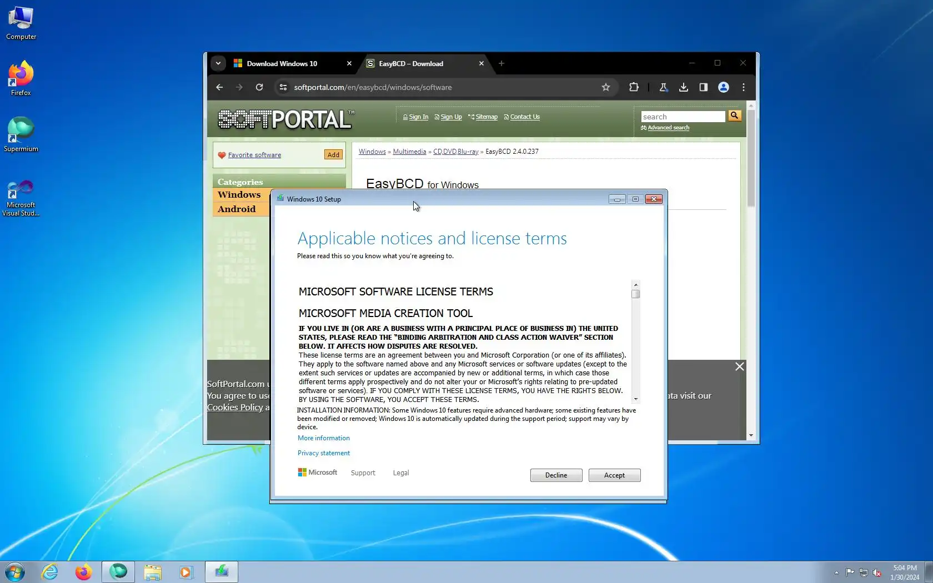Image resolution: width=933 pixels, height=583 pixels.
Task: Click Sign In on SoftPortal
Action: [x=418, y=117]
